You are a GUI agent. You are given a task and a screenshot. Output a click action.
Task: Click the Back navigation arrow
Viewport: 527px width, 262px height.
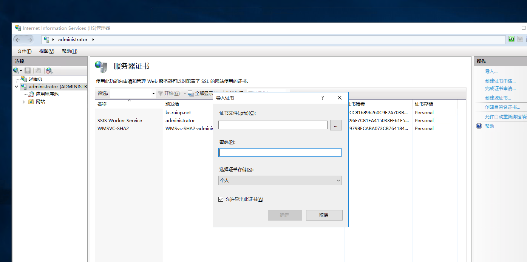coord(18,40)
